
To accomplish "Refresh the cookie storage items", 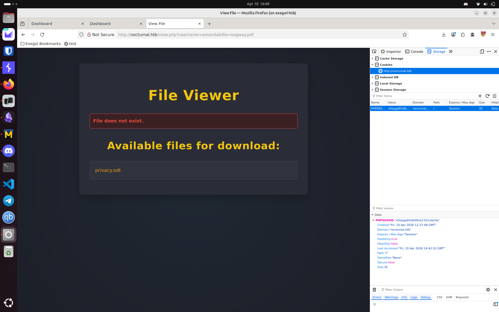I will tap(487, 96).
